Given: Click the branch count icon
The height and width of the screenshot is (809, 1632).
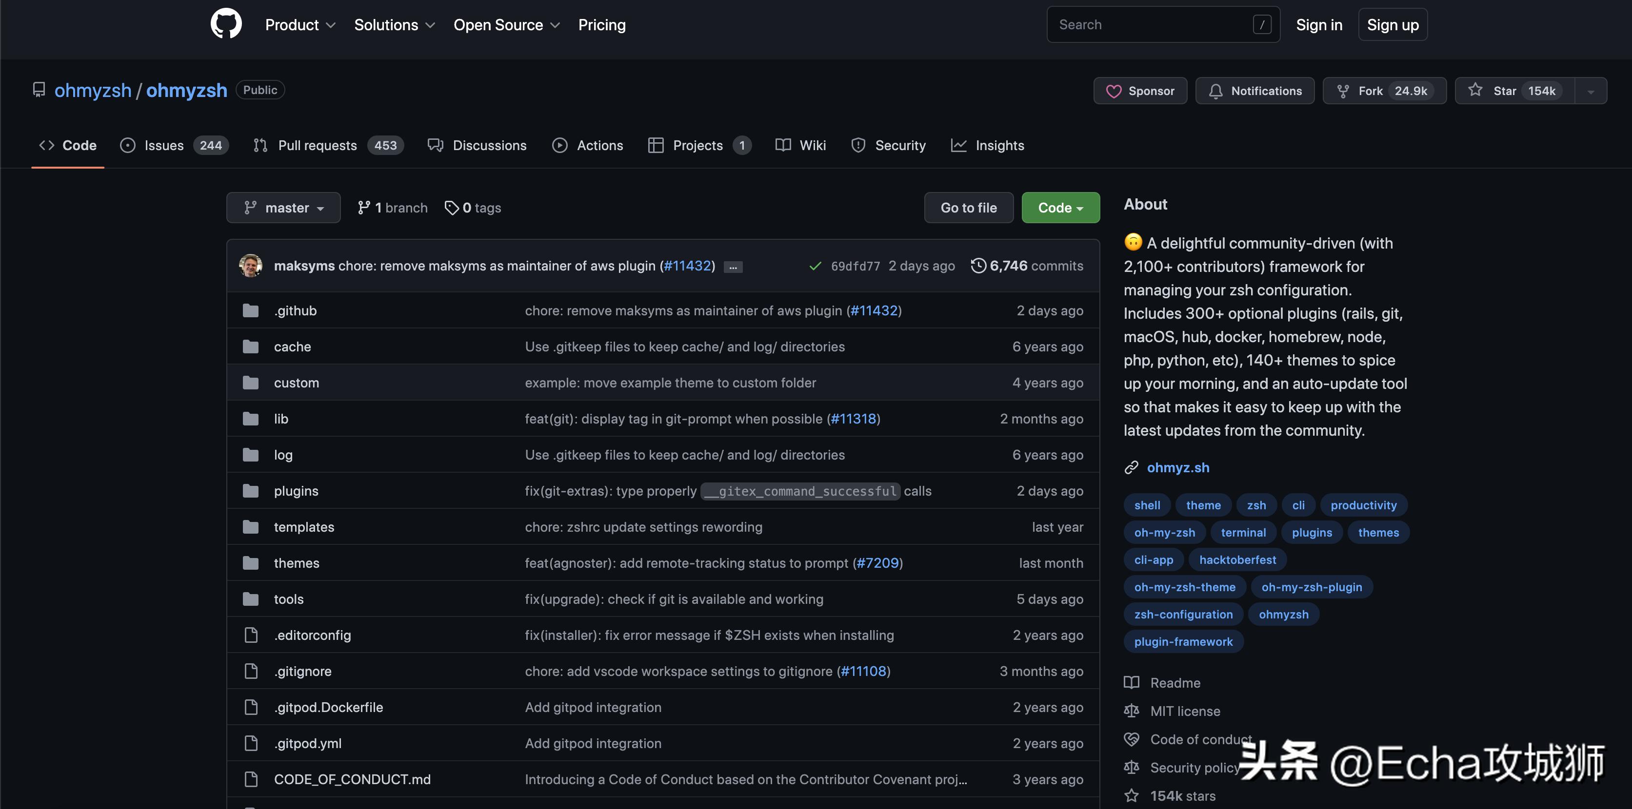Looking at the screenshot, I should [x=364, y=208].
